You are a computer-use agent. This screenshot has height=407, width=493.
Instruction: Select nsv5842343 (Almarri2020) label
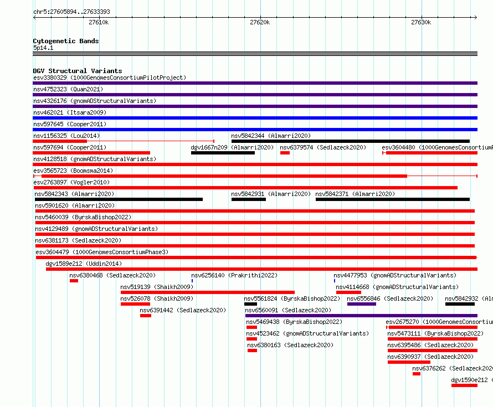pos(74,194)
